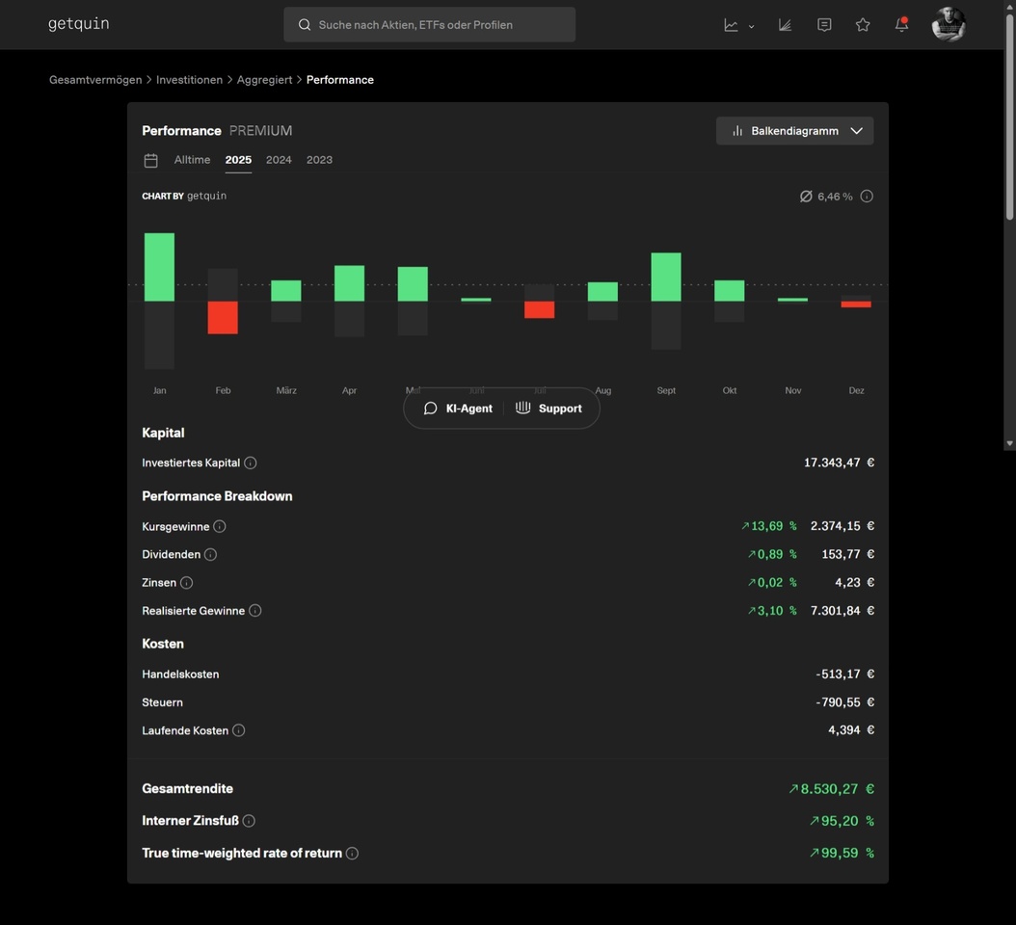Open the Balkendiagramm chart type dropdown
Viewport: 1016px width, 925px height.
tap(794, 131)
